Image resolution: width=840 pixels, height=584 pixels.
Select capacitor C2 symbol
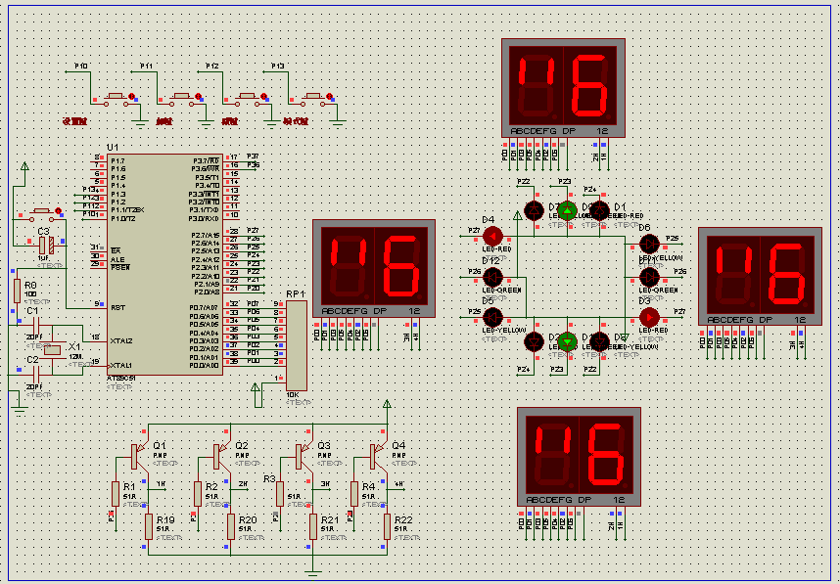click(x=36, y=376)
